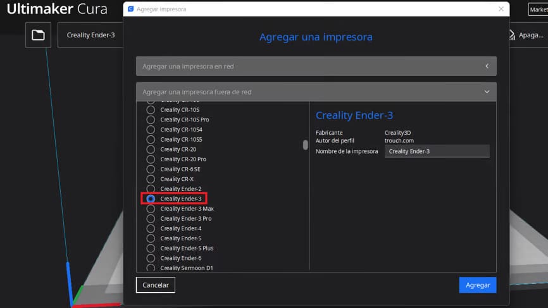The image size is (548, 308).
Task: Select Creality Ender-3 radio button
Action: (151, 199)
